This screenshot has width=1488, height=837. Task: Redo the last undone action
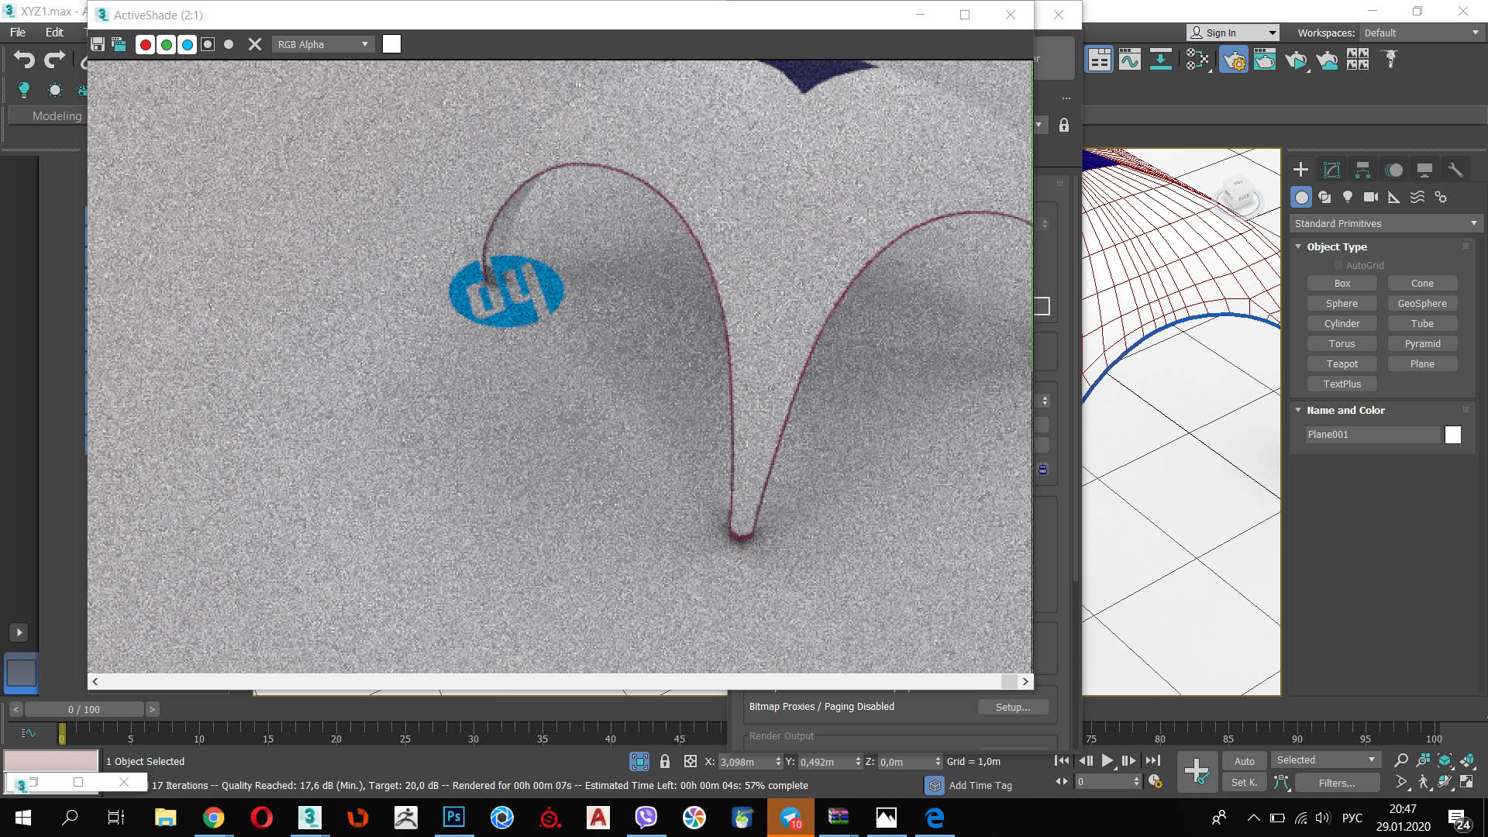[x=54, y=60]
